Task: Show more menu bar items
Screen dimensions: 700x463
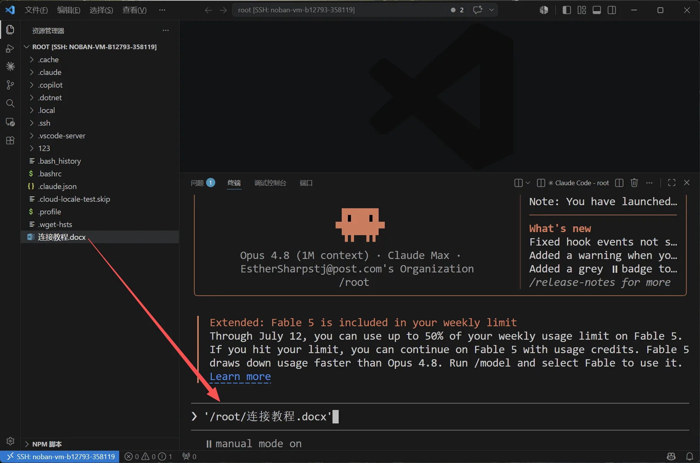Action: click(x=162, y=10)
